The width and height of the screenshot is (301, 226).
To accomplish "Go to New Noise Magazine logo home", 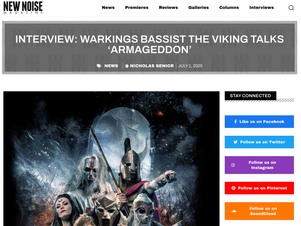I will pos(23,7).
